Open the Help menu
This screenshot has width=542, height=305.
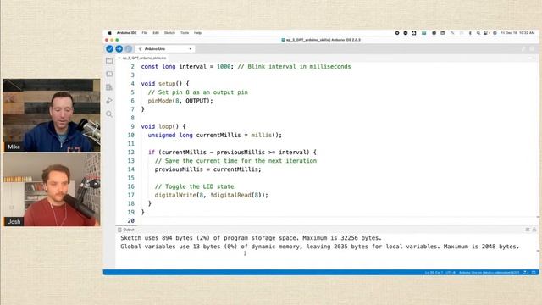pos(197,33)
